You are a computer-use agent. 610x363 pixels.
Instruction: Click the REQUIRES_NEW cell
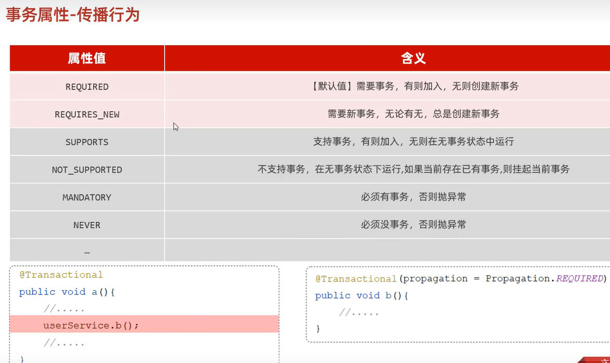click(x=87, y=114)
